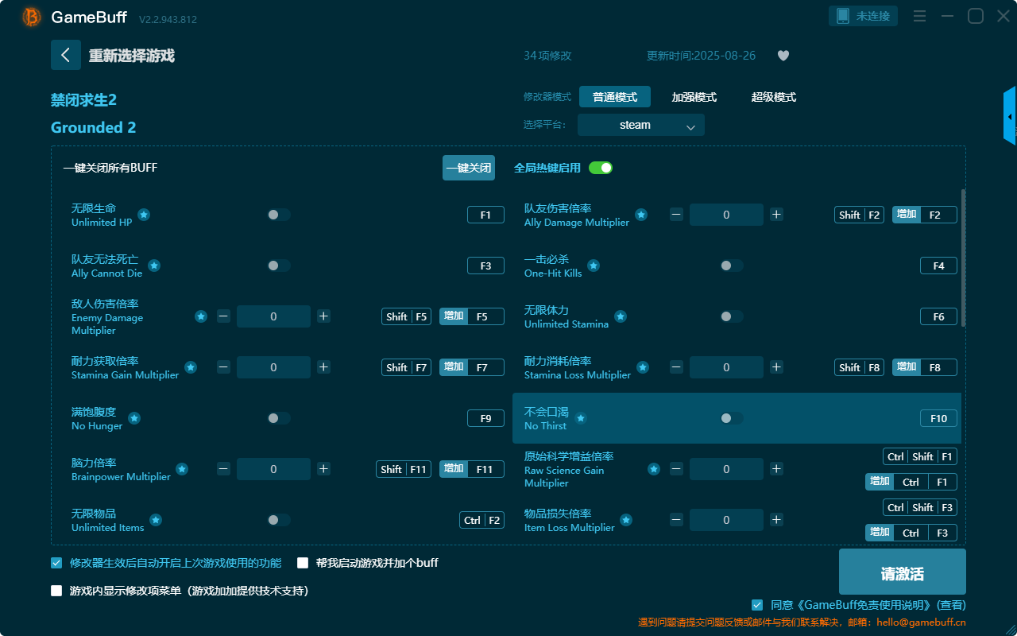This screenshot has height=636, width=1017.
Task: Check 帮我启动游戏并加个buff checkbox
Action: 303,563
